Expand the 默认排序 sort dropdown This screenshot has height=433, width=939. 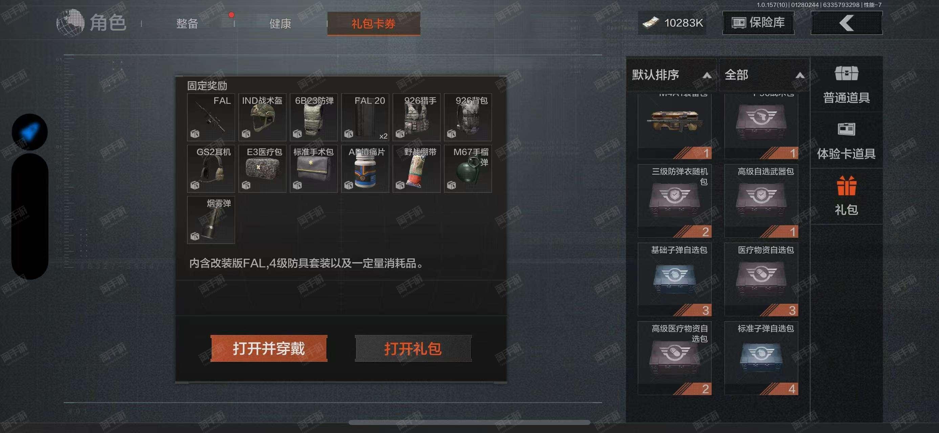pos(671,75)
